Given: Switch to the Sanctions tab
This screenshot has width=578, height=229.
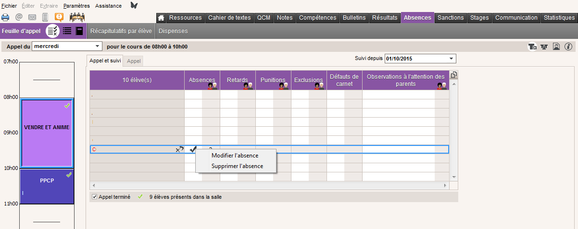Looking at the screenshot, I should pyautogui.click(x=451, y=18).
